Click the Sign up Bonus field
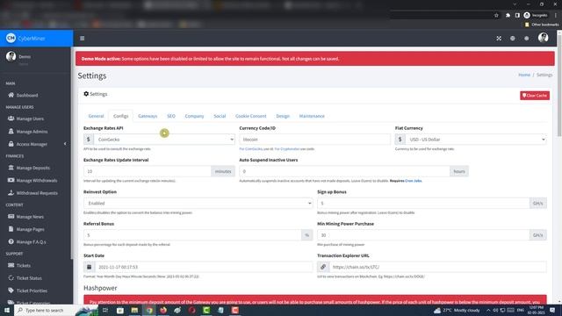 pos(423,203)
